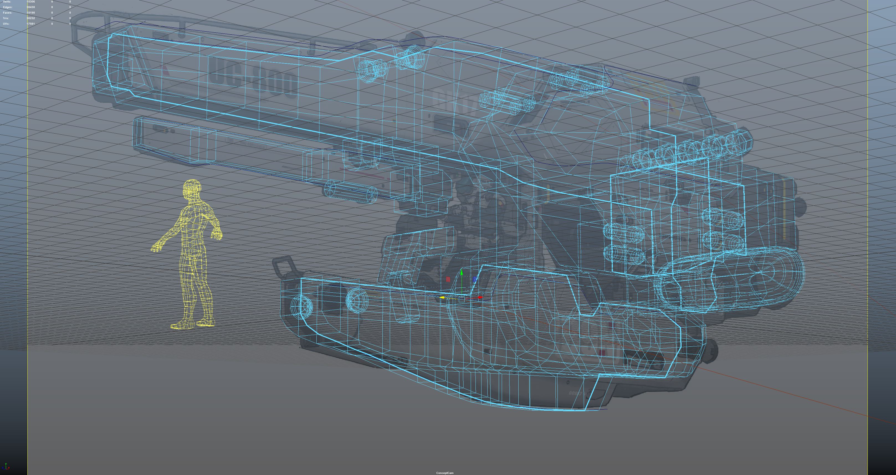
Task: Click the Edges count 30430
Action: point(30,7)
